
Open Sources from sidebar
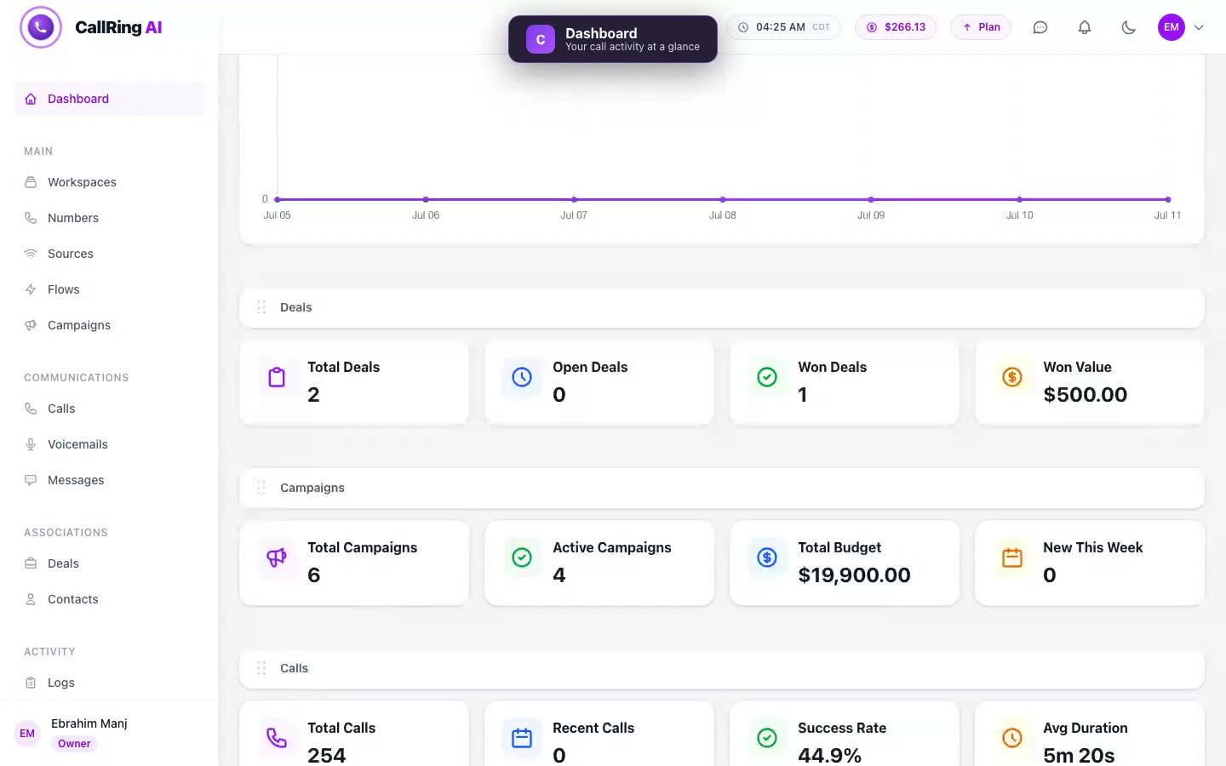[109, 254]
